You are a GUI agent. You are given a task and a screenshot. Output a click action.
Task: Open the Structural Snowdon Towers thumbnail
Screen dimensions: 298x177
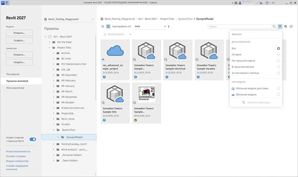pyautogui.click(x=147, y=94)
